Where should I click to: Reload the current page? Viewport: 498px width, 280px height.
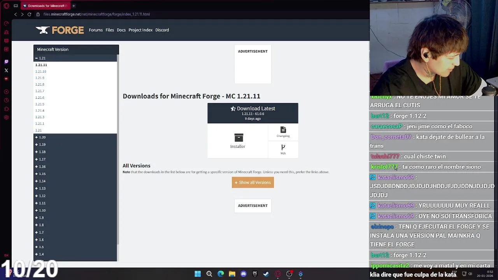29,14
